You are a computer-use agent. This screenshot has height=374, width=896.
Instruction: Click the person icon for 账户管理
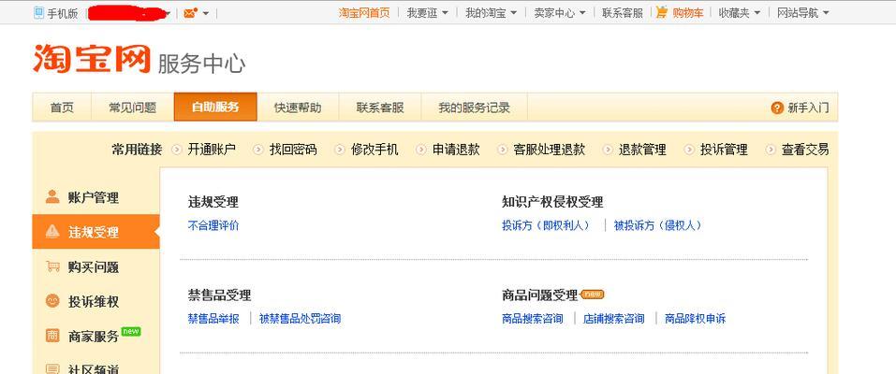[x=52, y=197]
